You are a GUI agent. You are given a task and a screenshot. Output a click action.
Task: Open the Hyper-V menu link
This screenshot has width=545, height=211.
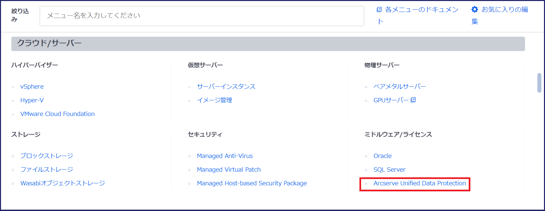point(32,100)
